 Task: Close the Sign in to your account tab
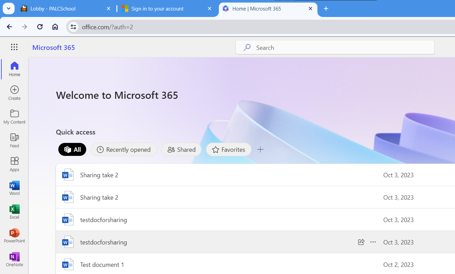point(209,8)
